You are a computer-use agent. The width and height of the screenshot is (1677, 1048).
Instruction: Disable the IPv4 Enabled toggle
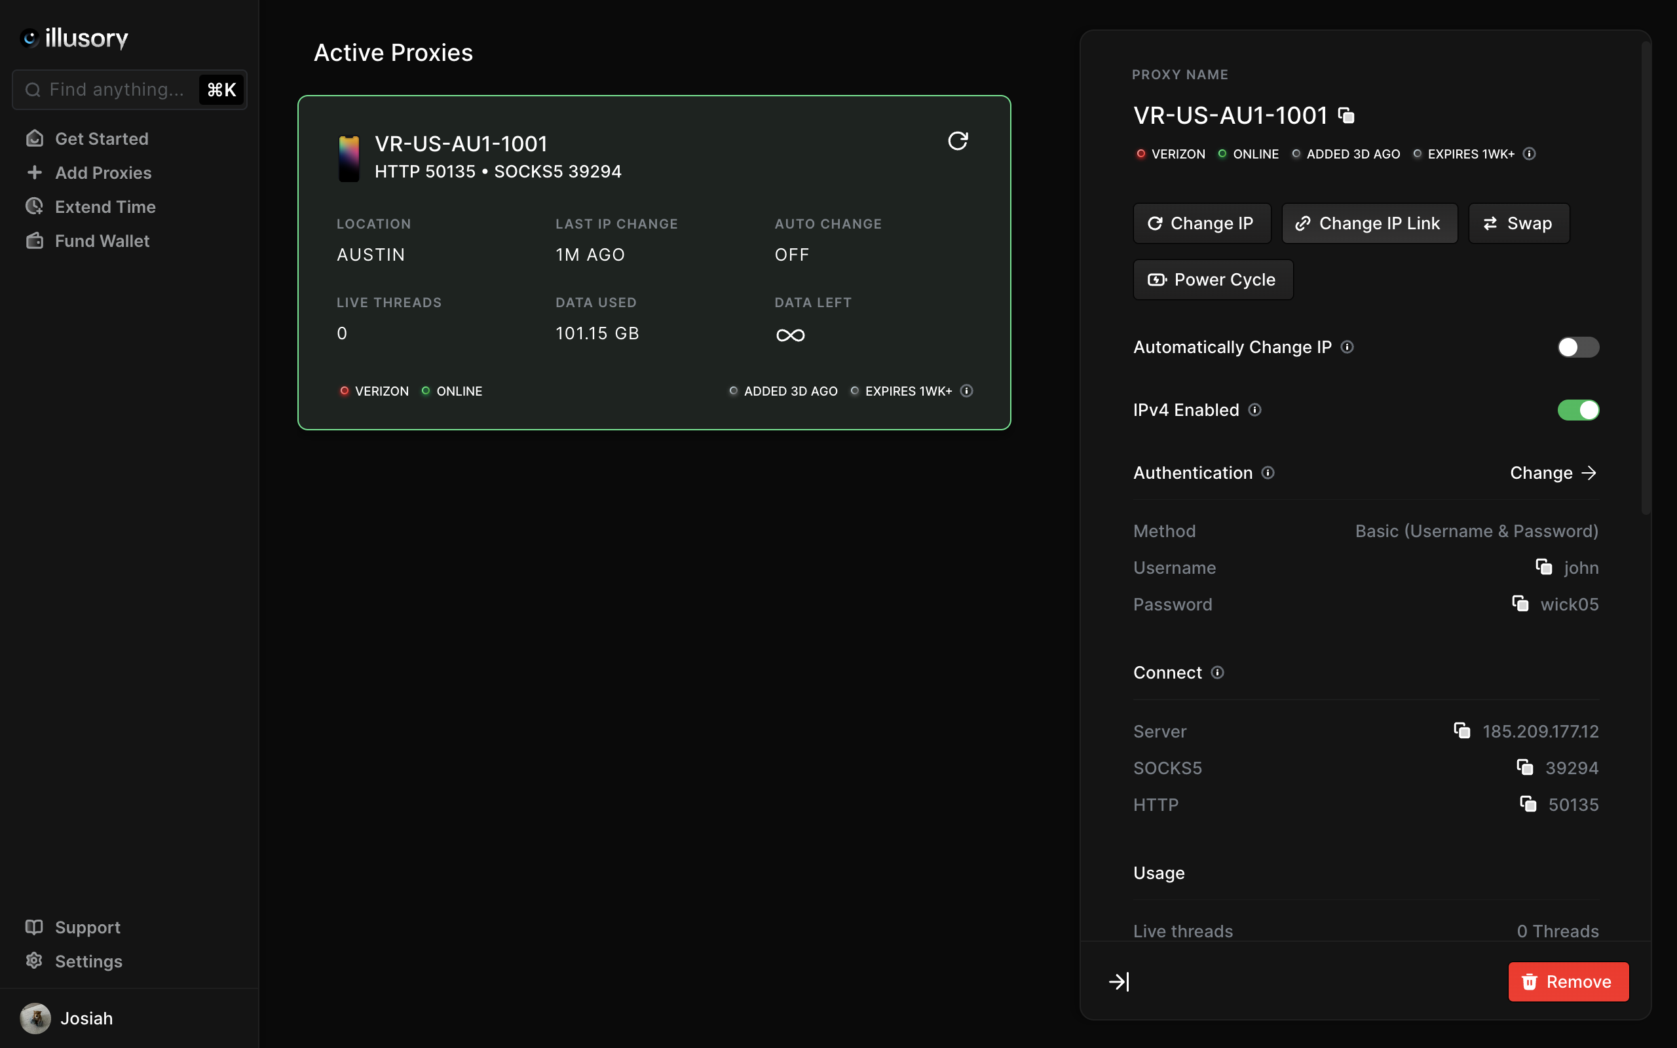(1578, 409)
